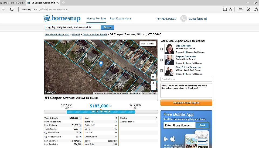Zoom out on the map
Viewport: 259px width, 148px height.
[x=153, y=88]
